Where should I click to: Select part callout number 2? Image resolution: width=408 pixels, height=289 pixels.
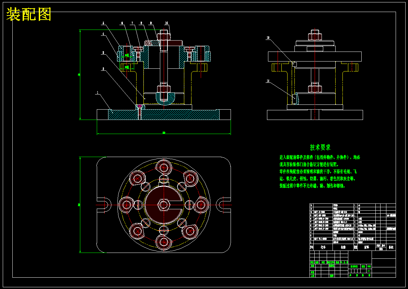click(x=103, y=69)
